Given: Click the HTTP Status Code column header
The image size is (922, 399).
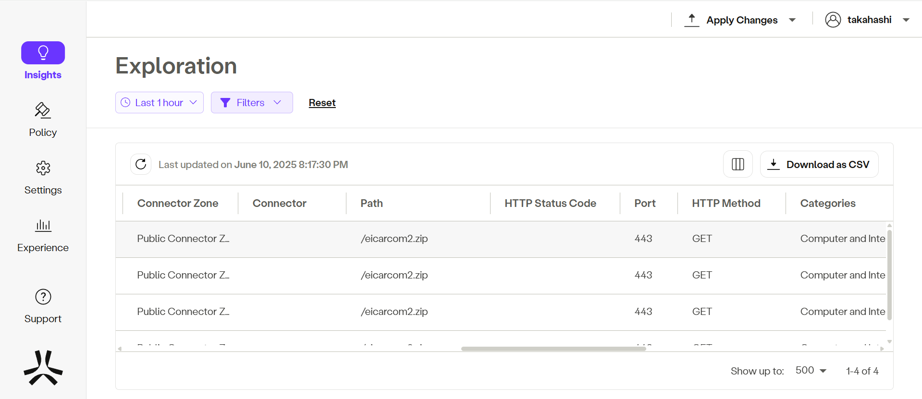Looking at the screenshot, I should tap(550, 203).
